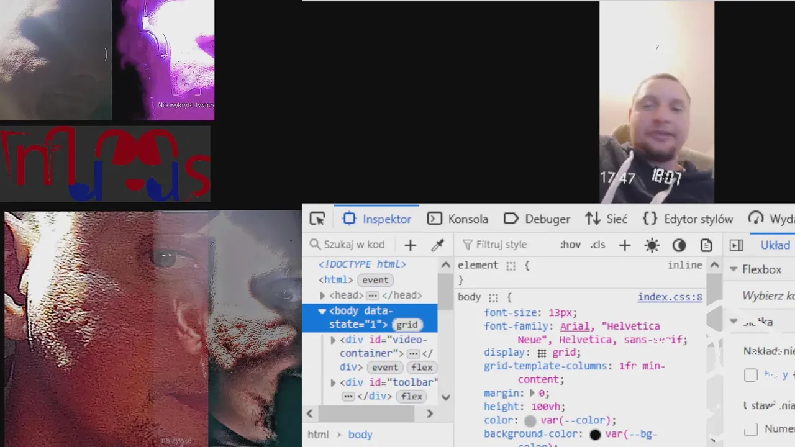795x447 pixels.
Task: Click the add new node plus icon
Action: point(410,245)
